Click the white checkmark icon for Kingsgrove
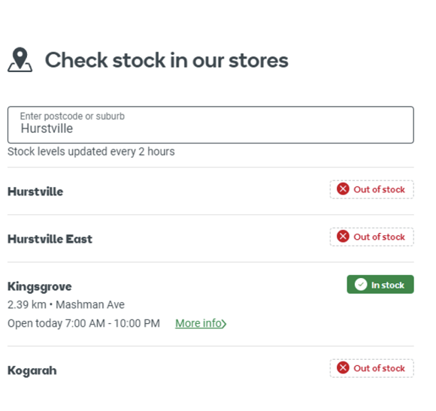Image resolution: width=436 pixels, height=411 pixels. 361,285
